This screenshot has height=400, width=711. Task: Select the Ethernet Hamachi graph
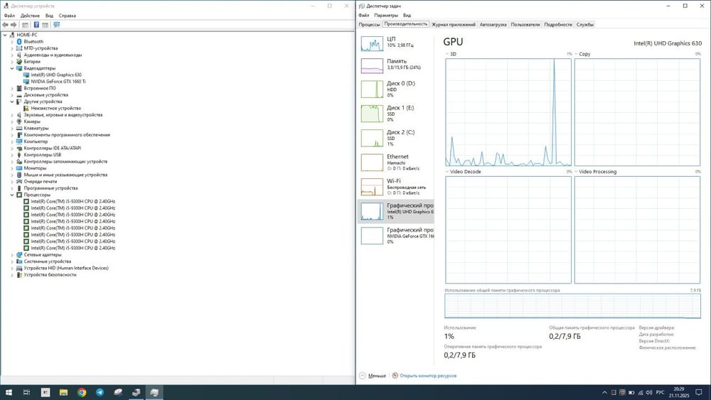[395, 162]
